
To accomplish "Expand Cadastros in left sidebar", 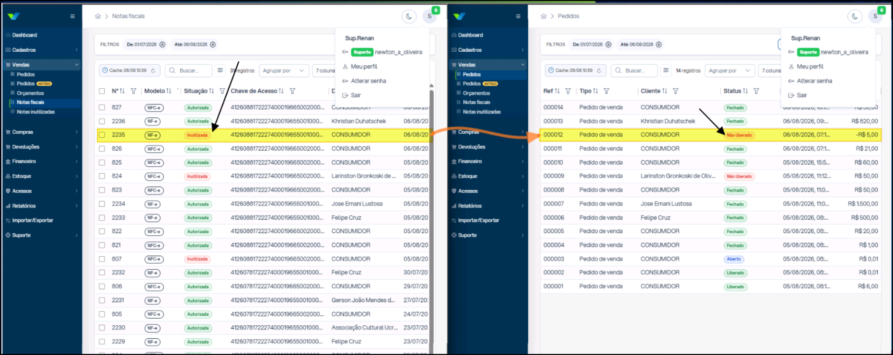I will pos(41,50).
